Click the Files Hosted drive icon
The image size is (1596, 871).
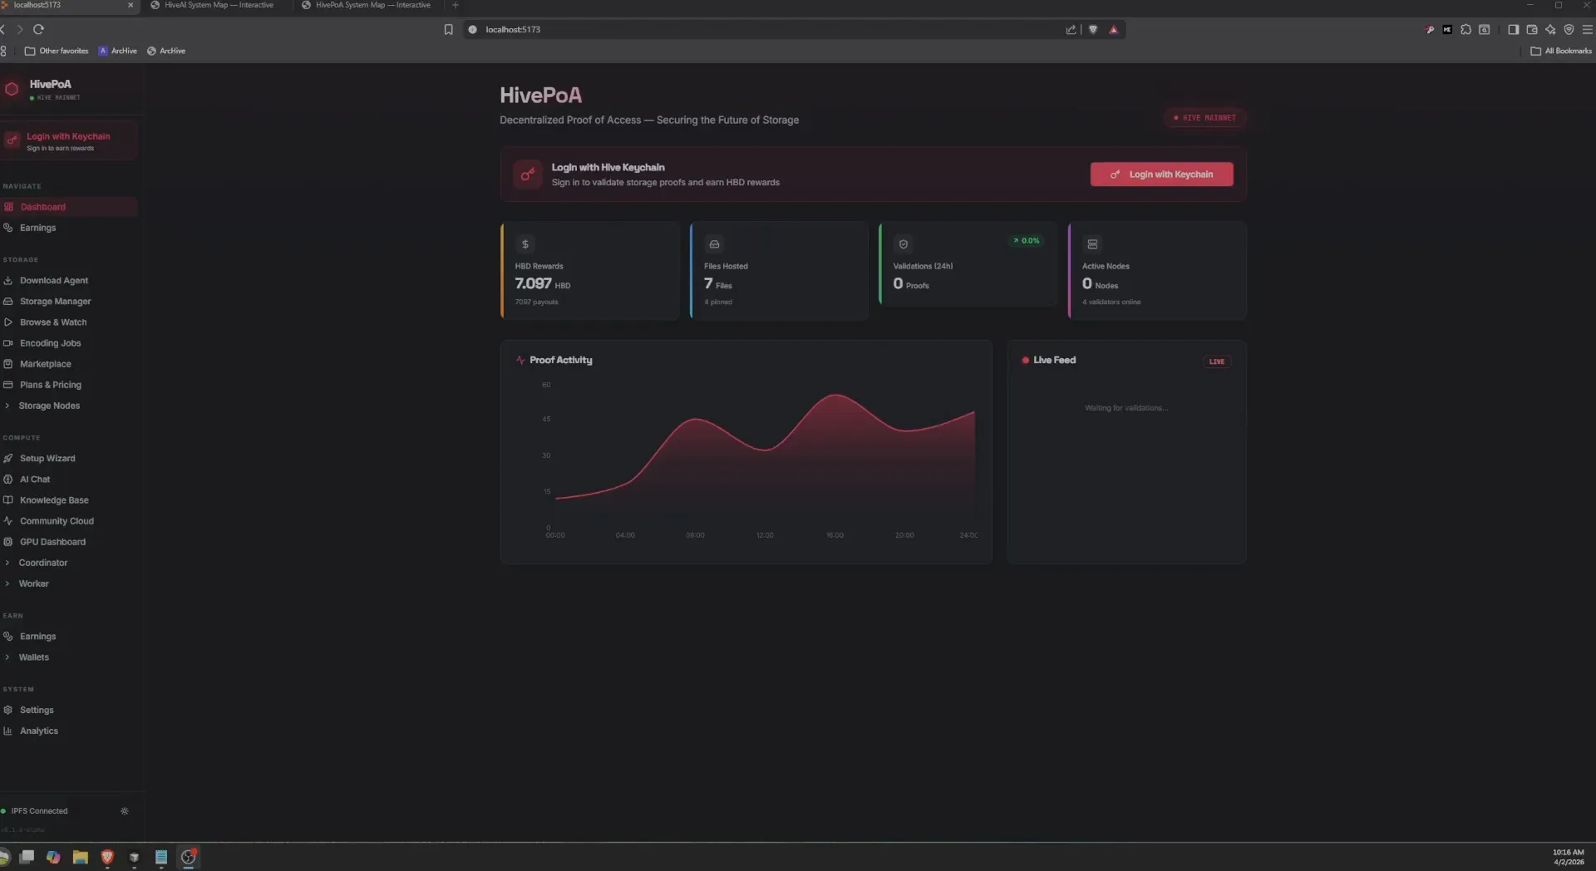713,244
